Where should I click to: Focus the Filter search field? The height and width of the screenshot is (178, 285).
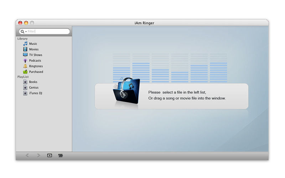point(44,31)
